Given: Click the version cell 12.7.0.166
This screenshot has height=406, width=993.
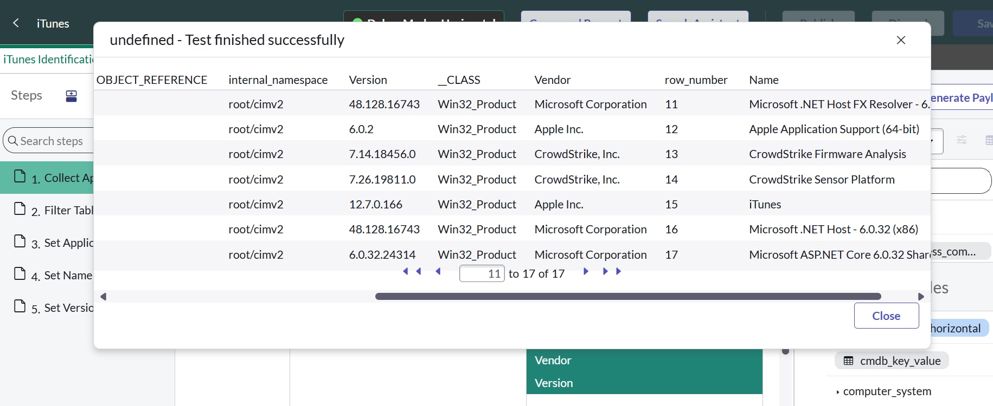Looking at the screenshot, I should point(375,205).
